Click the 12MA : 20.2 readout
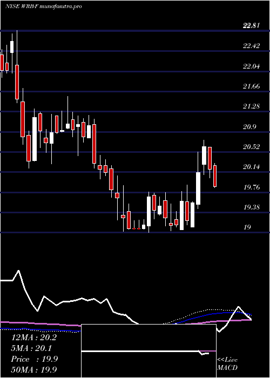The image size is (270, 378). pyautogui.click(x=33, y=337)
